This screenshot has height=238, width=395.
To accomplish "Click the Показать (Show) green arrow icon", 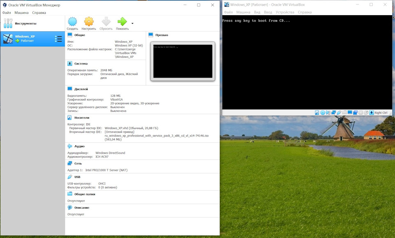I will 122,22.
